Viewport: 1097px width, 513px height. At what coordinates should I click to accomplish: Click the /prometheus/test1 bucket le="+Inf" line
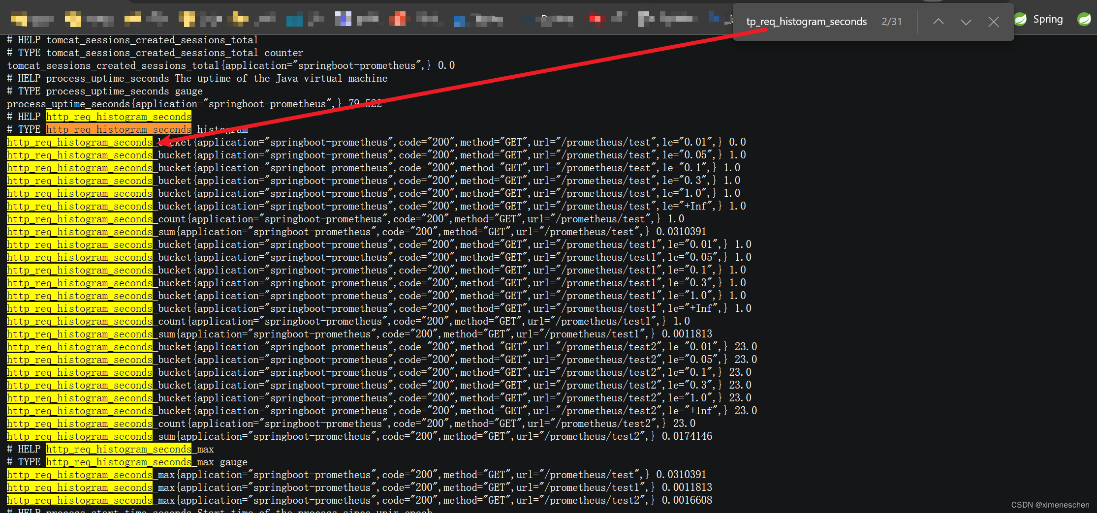tap(379, 308)
